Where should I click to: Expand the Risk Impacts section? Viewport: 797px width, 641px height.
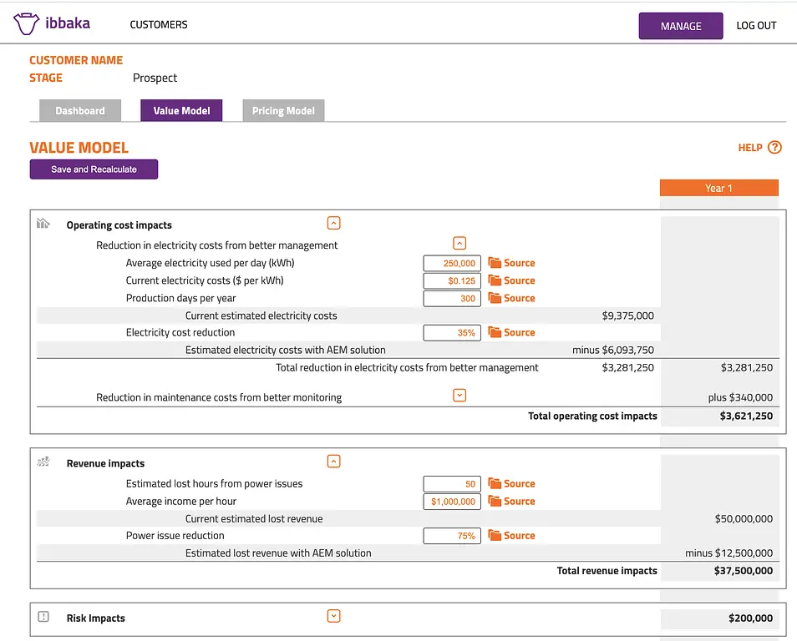click(x=333, y=616)
